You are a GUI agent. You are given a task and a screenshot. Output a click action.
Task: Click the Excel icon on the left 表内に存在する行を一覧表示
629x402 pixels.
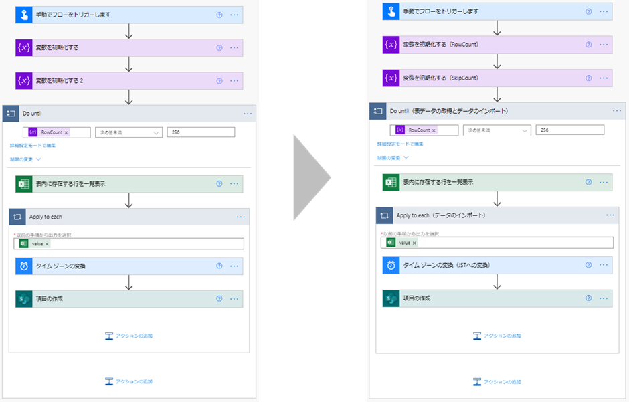point(24,184)
